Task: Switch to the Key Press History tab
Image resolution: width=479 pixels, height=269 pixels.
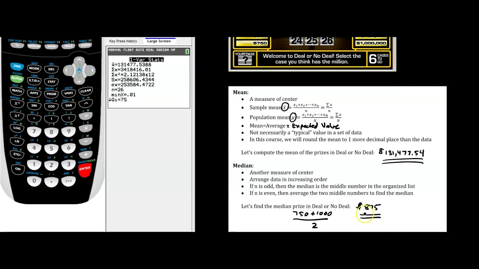Action: (123, 41)
